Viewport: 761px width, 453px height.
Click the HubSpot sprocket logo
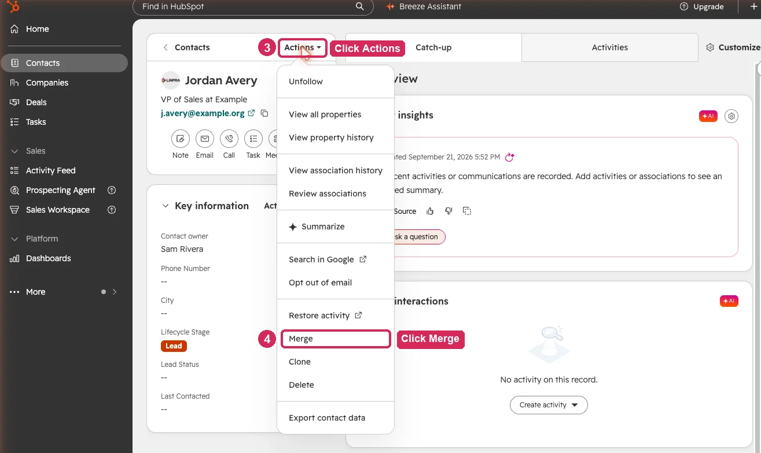point(13,7)
